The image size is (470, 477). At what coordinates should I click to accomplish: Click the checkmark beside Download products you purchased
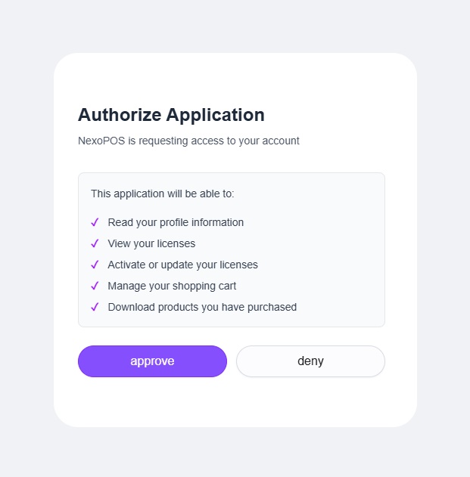point(95,307)
